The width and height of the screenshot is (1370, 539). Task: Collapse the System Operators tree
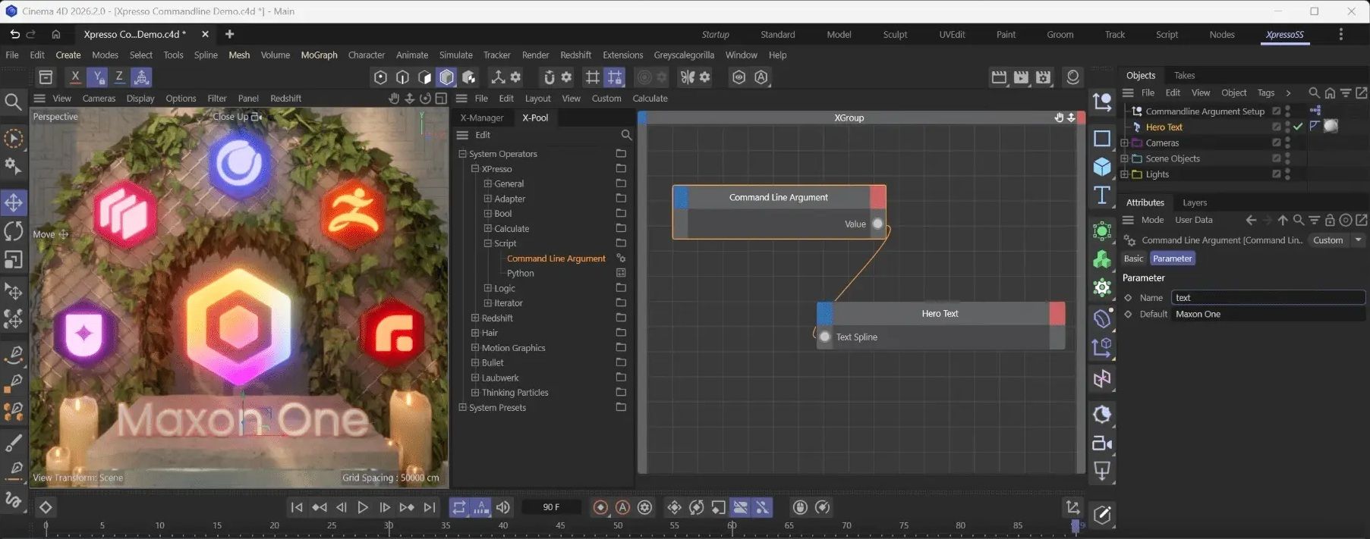click(x=462, y=154)
